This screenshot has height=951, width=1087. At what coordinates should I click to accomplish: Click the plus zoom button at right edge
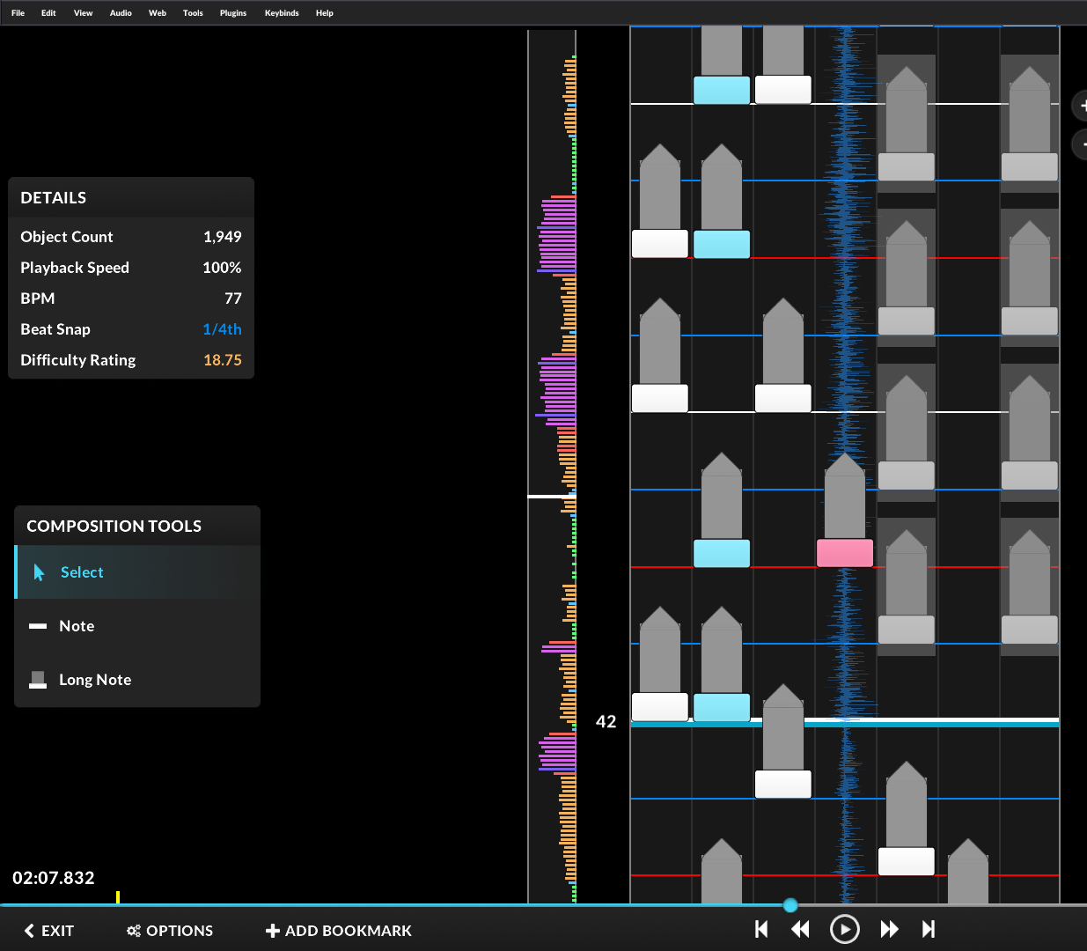1081,106
